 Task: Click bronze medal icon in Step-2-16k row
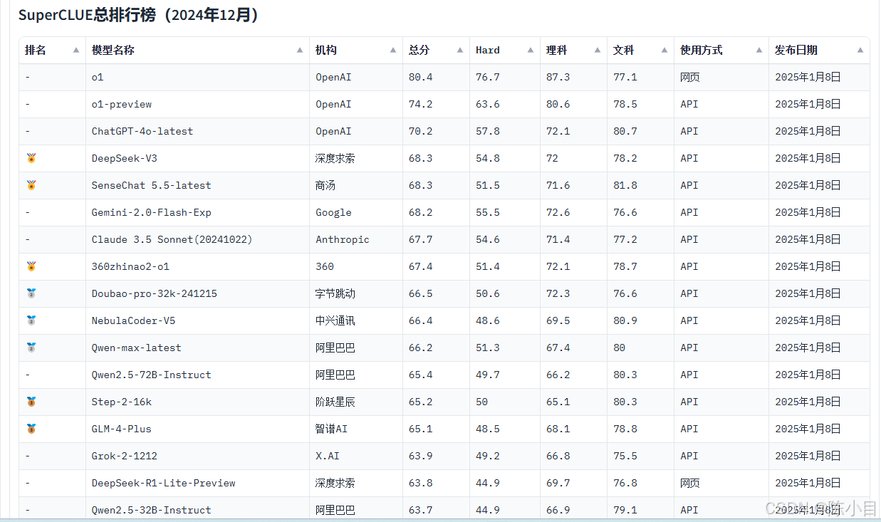click(x=31, y=402)
